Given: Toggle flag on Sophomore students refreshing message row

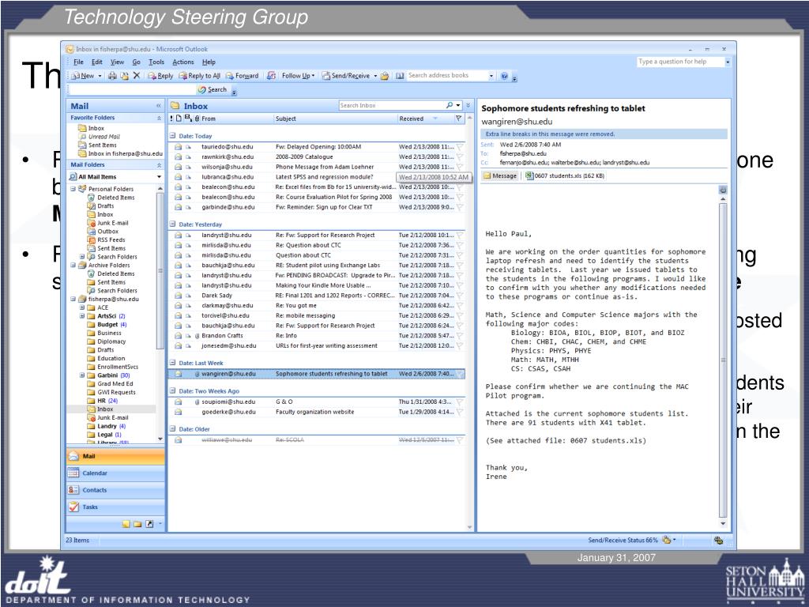Looking at the screenshot, I should (x=460, y=374).
